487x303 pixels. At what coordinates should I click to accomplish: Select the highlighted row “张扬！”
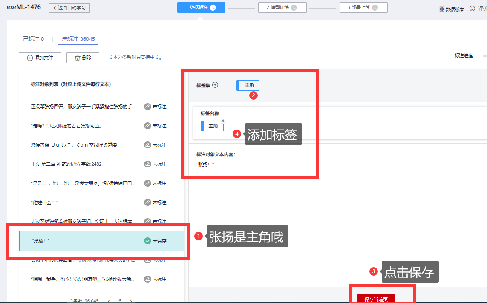101,241
